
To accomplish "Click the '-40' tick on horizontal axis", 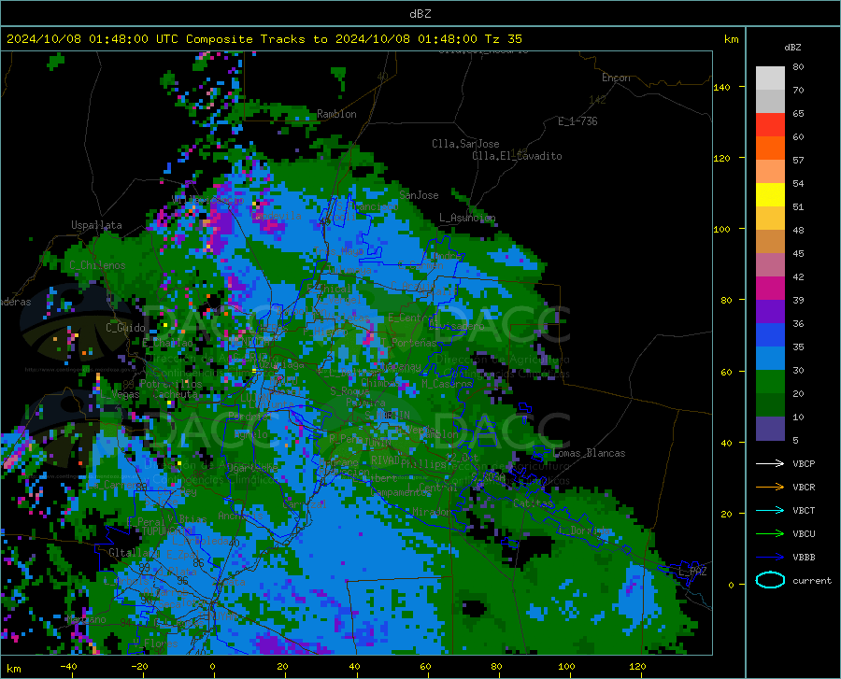I will [x=68, y=666].
